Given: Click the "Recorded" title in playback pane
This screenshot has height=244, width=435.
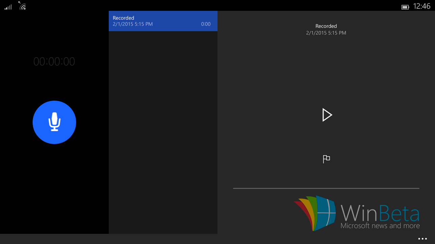Looking at the screenshot, I should click(326, 26).
